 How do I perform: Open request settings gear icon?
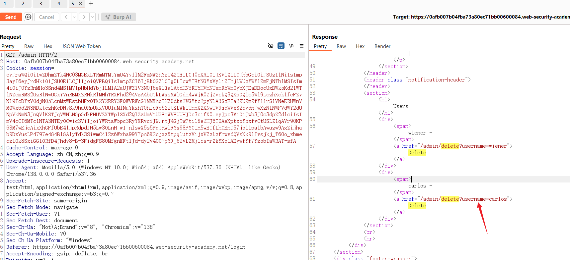(28, 17)
